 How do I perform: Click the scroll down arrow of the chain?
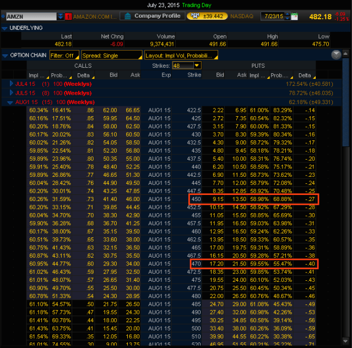coord(345,341)
